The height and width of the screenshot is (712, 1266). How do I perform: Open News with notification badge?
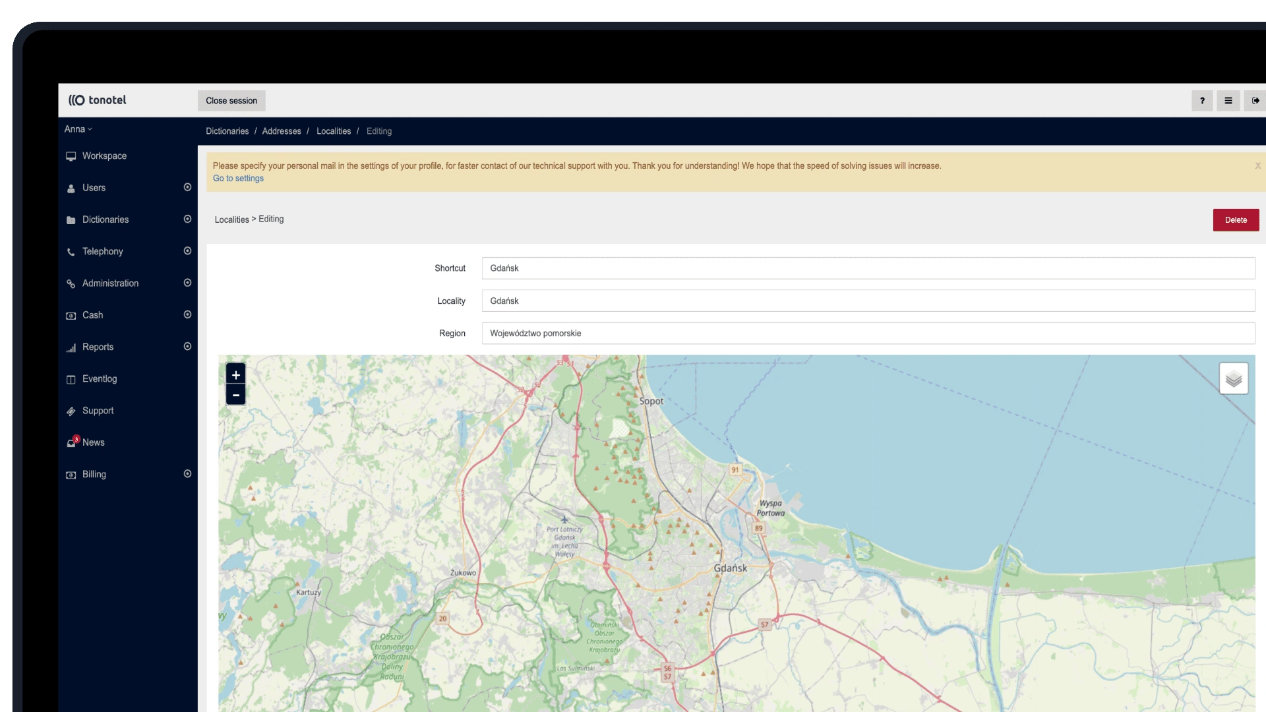(x=93, y=442)
